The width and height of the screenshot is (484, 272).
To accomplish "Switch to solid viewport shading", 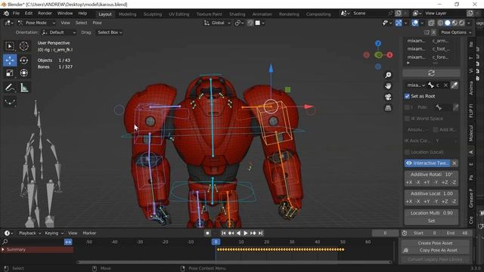I will tap(448, 23).
